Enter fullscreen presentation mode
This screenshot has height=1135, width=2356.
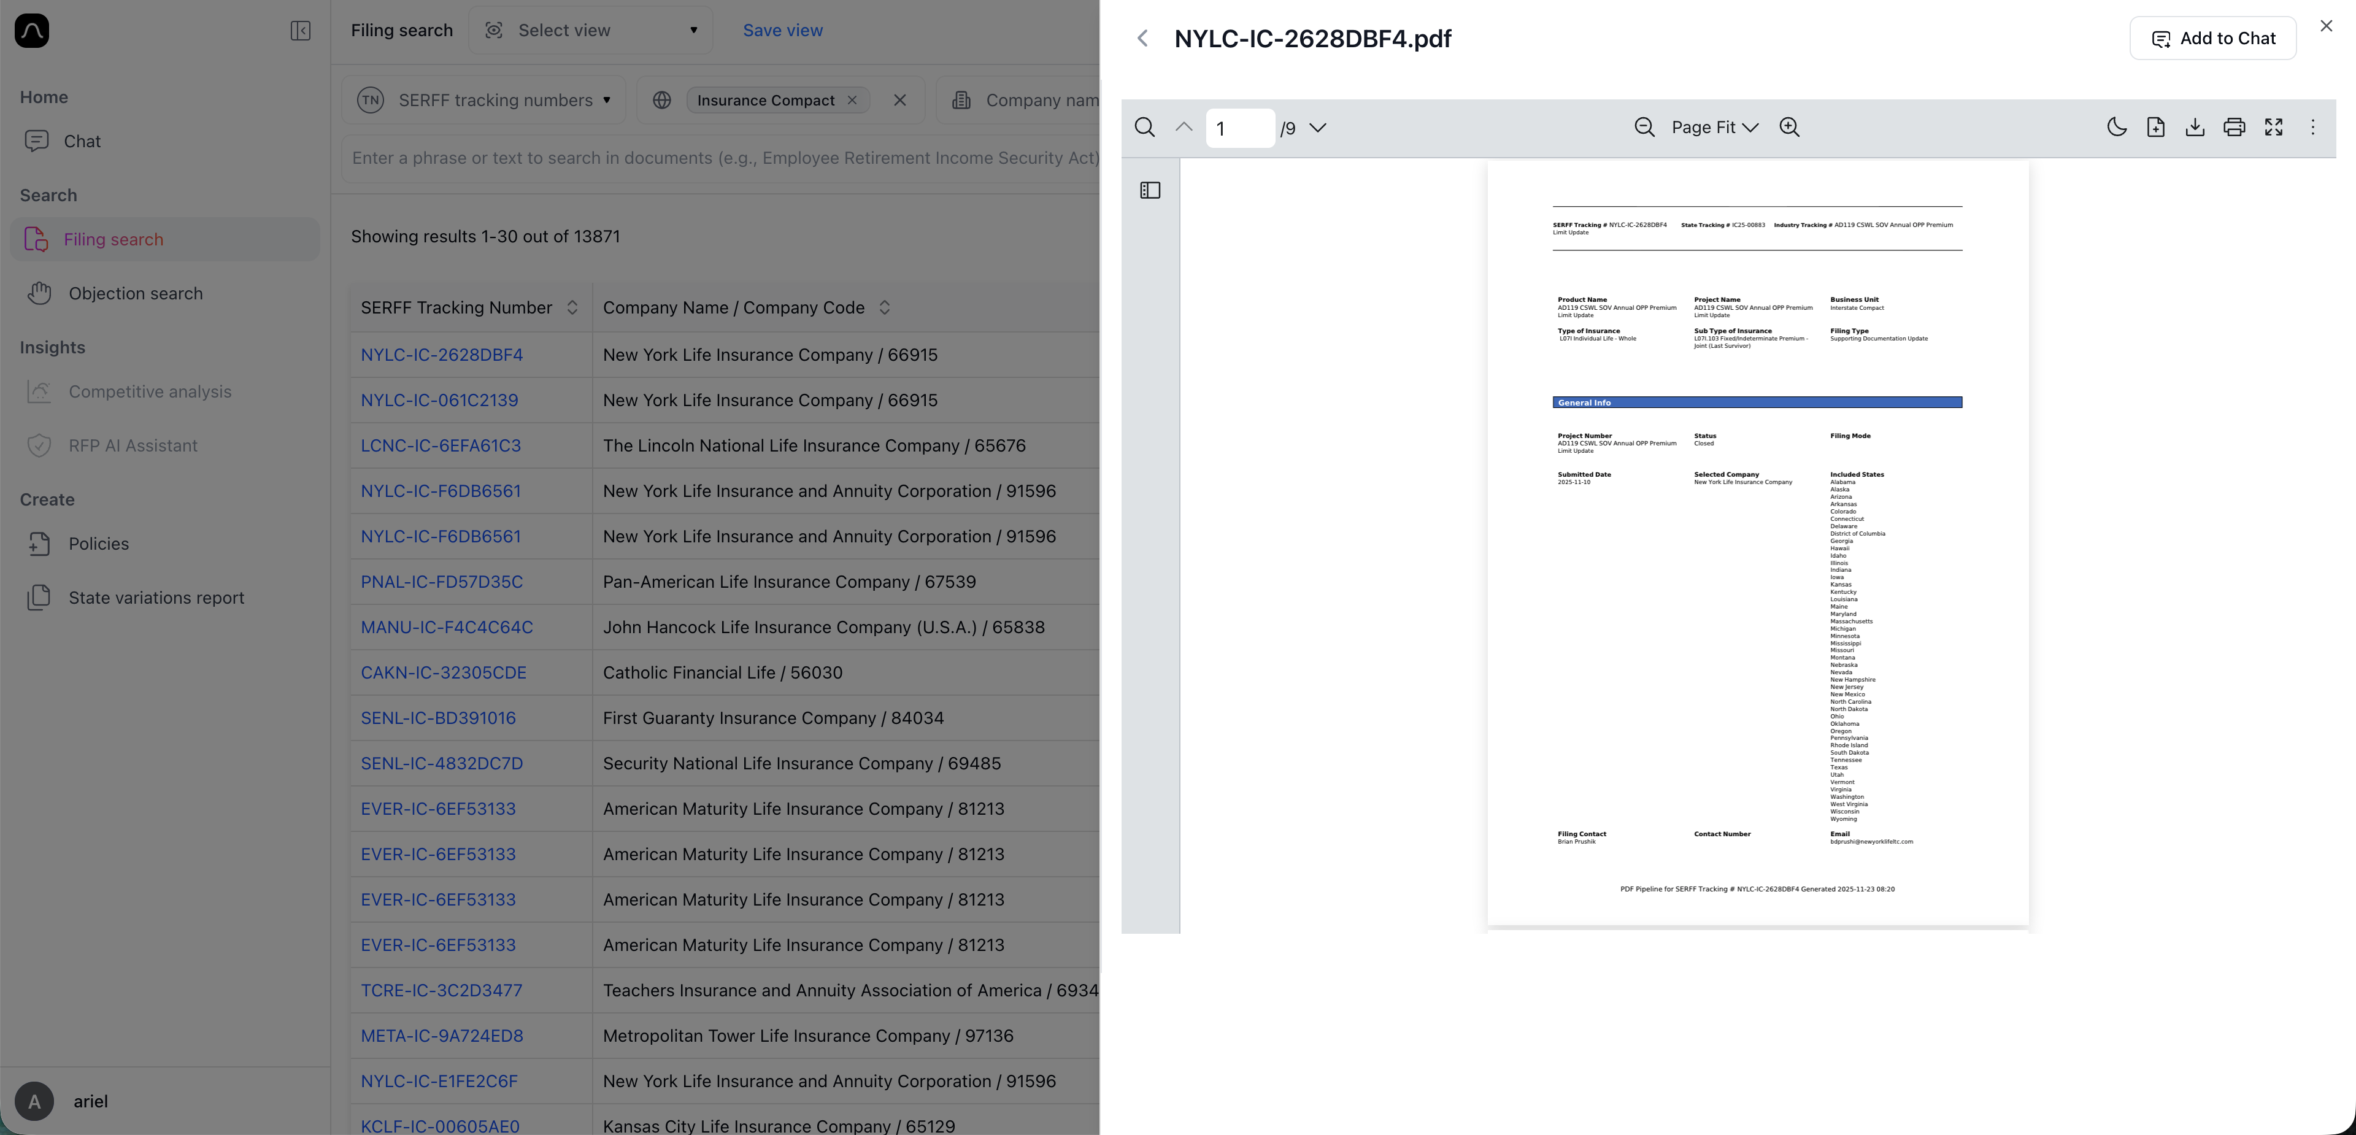[x=2274, y=127]
